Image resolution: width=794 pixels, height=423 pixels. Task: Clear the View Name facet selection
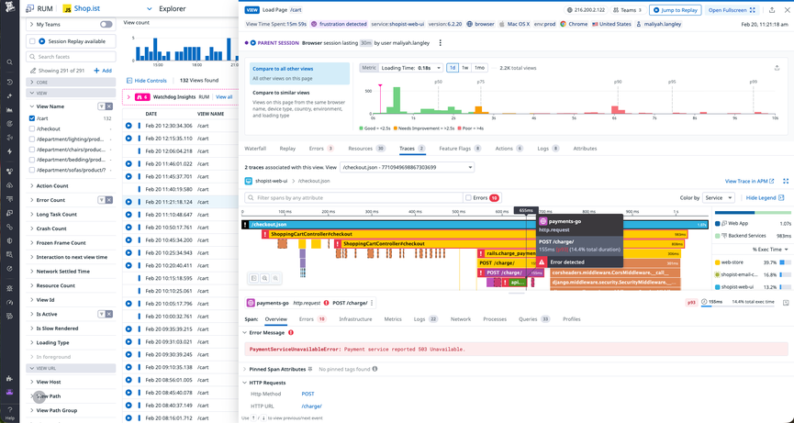tap(109, 106)
